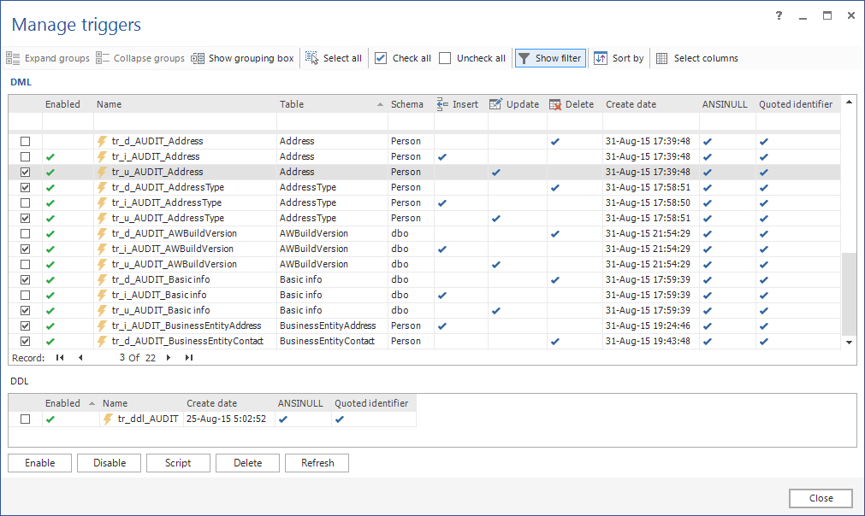Screen dimensions: 865x516
Task: Click the Table filter row field
Action: coord(332,121)
